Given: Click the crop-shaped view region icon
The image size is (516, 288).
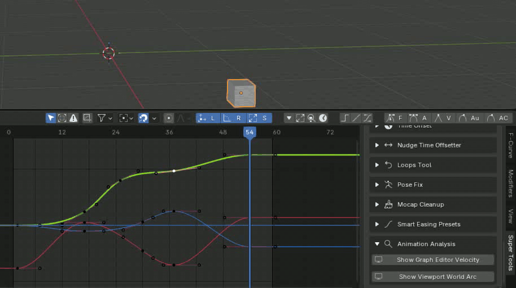Looking at the screenshot, I should (x=87, y=118).
